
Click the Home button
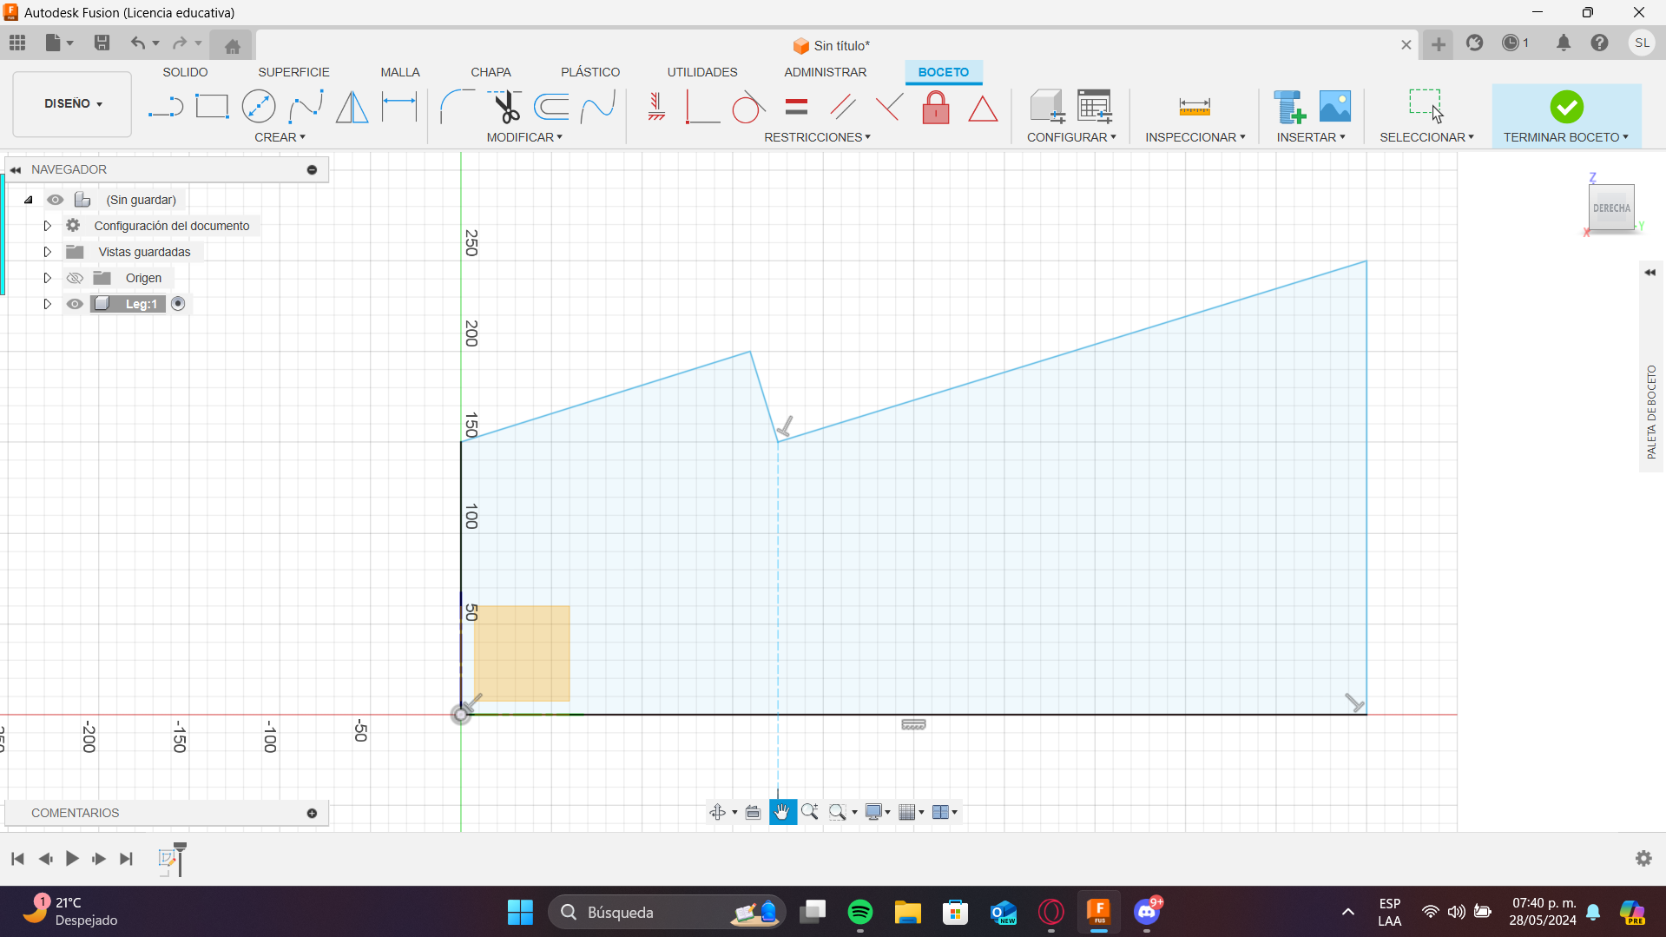click(x=232, y=46)
